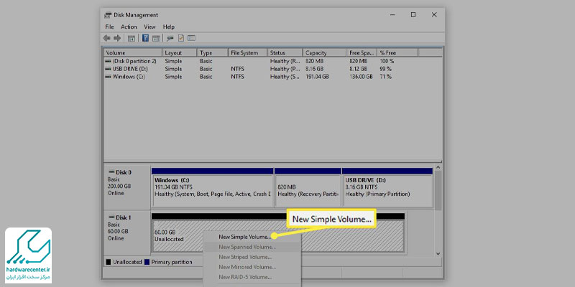Image resolution: width=575 pixels, height=287 pixels.
Task: Click the Healthy (R... status cell
Action: coord(285,61)
